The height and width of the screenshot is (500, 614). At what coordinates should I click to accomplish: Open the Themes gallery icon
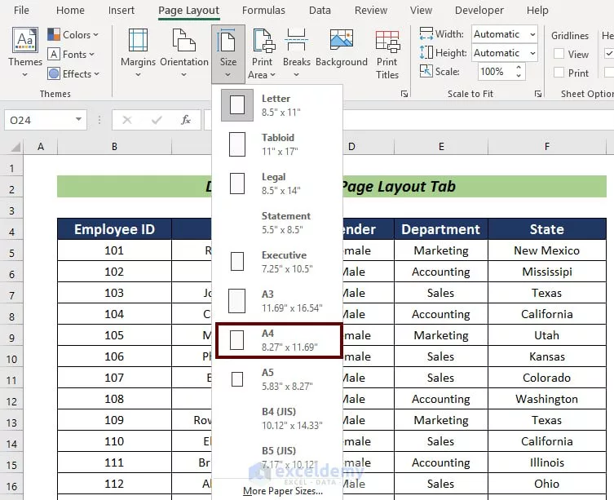coord(25,41)
